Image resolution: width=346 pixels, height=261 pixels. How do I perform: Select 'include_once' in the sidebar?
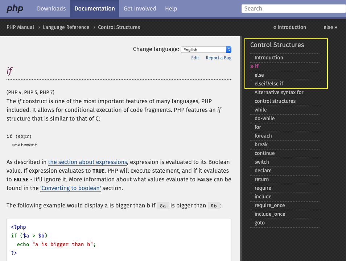(269, 214)
